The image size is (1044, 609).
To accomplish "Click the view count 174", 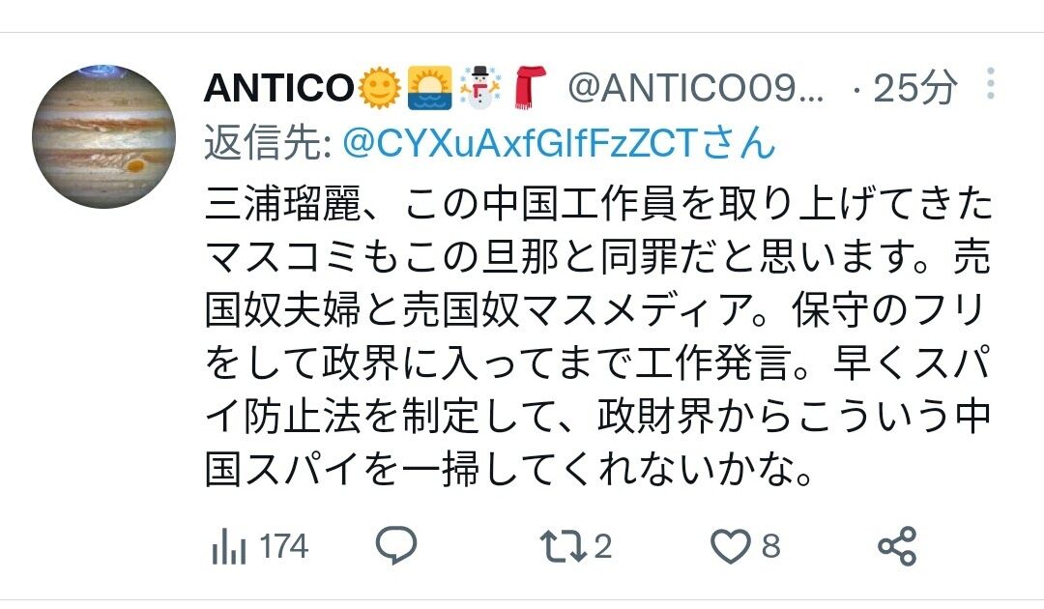I will (x=283, y=546).
